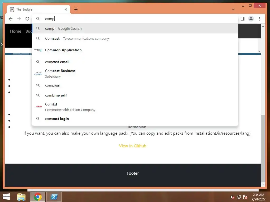Pick the ComEd Commonwealth Edison suggestion
The image size is (270, 202).
point(135,107)
